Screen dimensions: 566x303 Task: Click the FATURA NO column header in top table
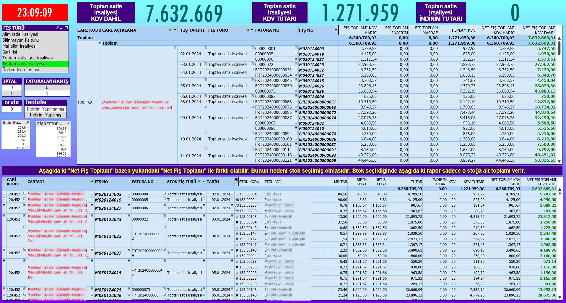[267, 30]
